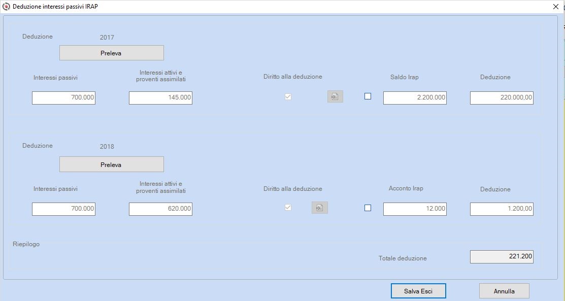The height and width of the screenshot is (301, 565).
Task: Close the Deduzione interessi passivi IRAP window
Action: click(x=556, y=7)
